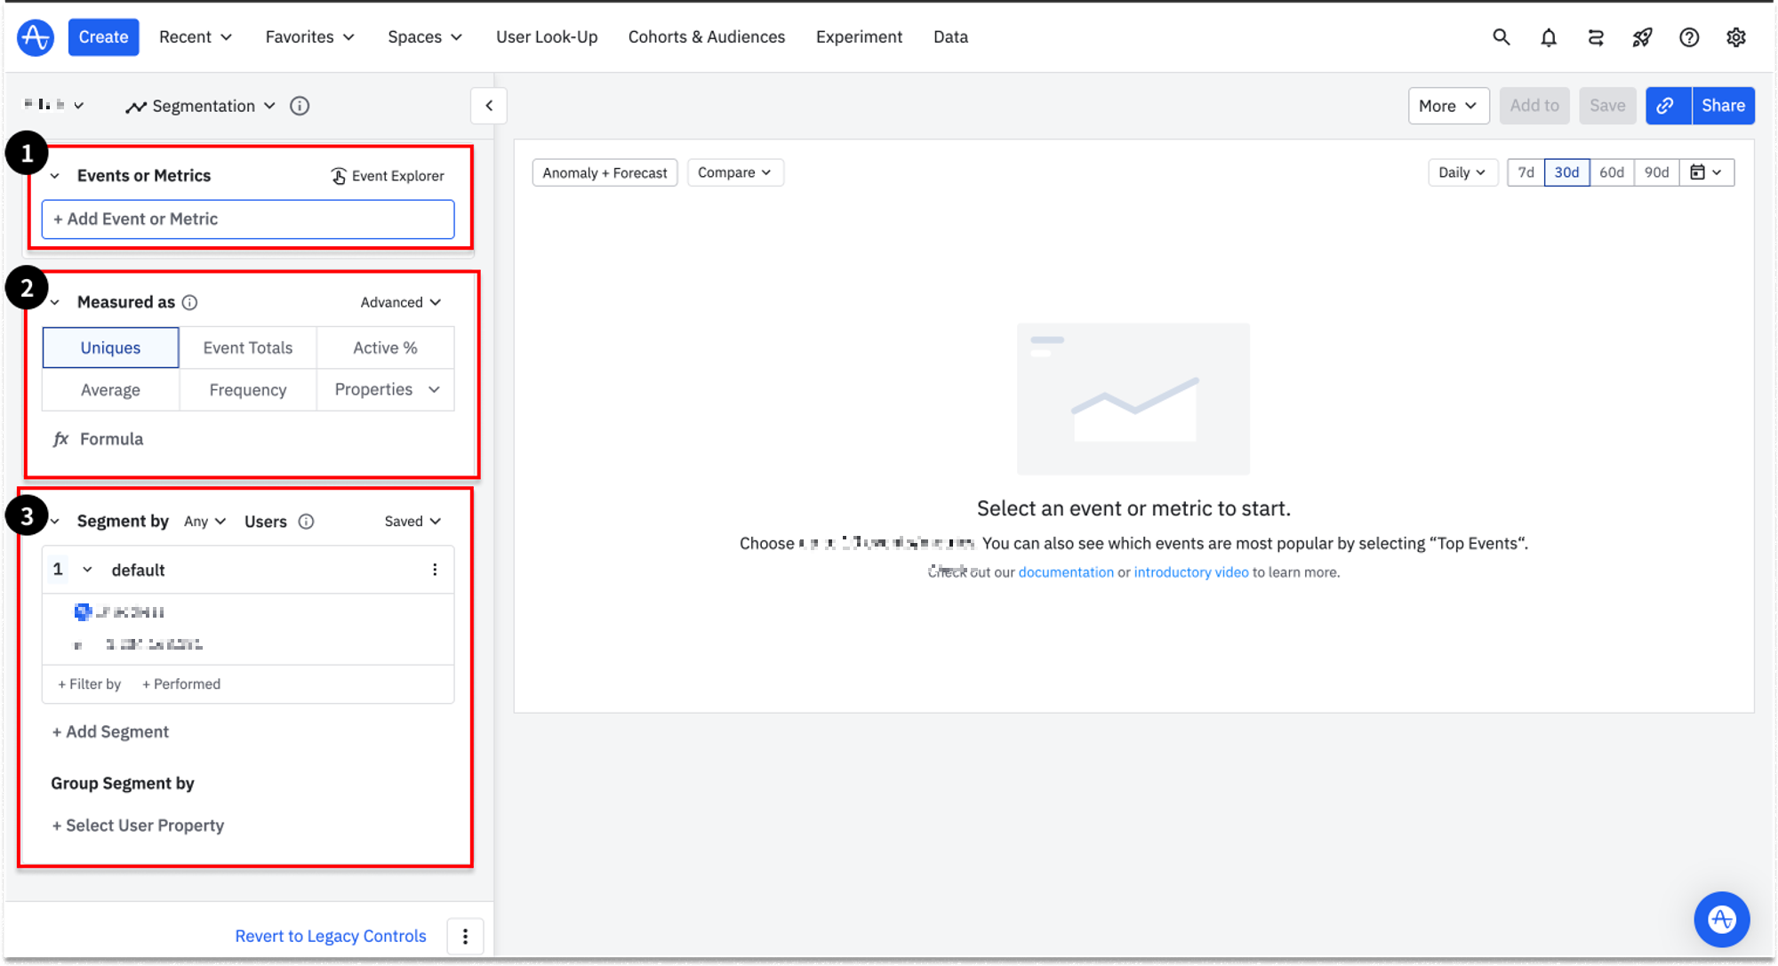The image size is (1778, 966).
Task: Open the Properties measurement dropdown
Action: (x=386, y=389)
